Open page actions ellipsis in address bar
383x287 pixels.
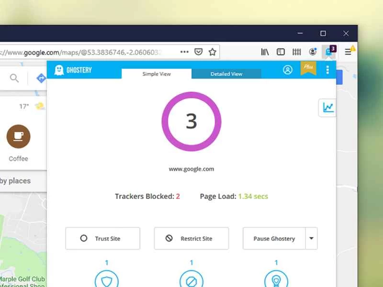184,52
